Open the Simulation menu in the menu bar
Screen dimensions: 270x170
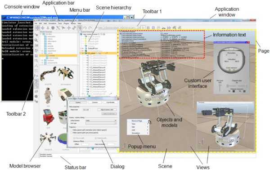[x=52, y=23]
